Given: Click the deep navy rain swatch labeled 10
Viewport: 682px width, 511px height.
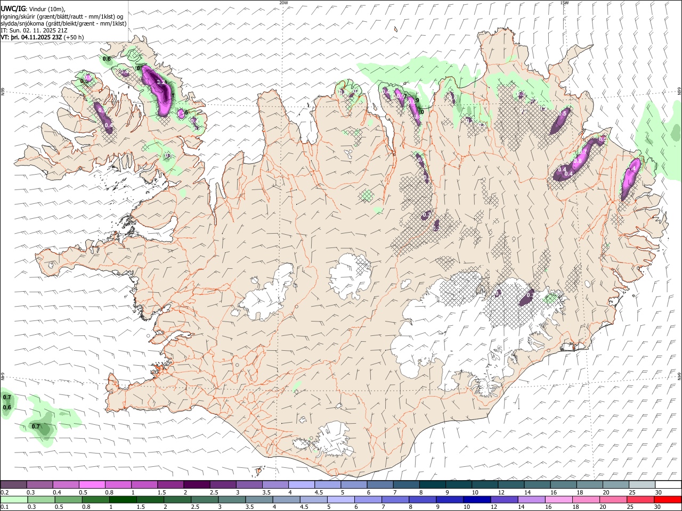Looking at the screenshot, I should [x=477, y=500].
